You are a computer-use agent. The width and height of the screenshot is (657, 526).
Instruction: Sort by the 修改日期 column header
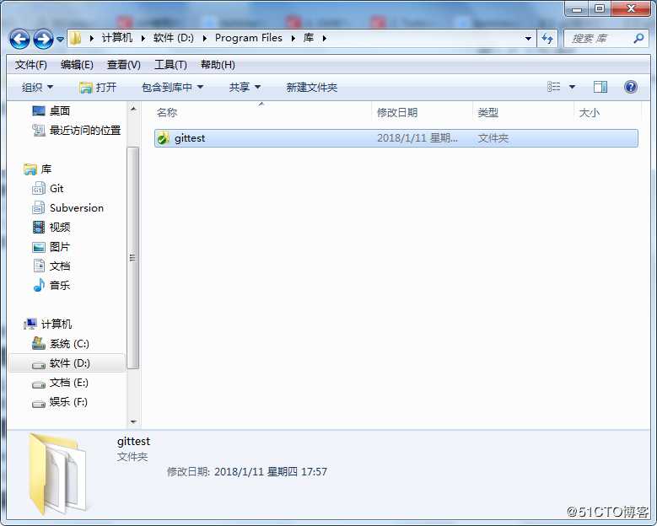pos(396,112)
